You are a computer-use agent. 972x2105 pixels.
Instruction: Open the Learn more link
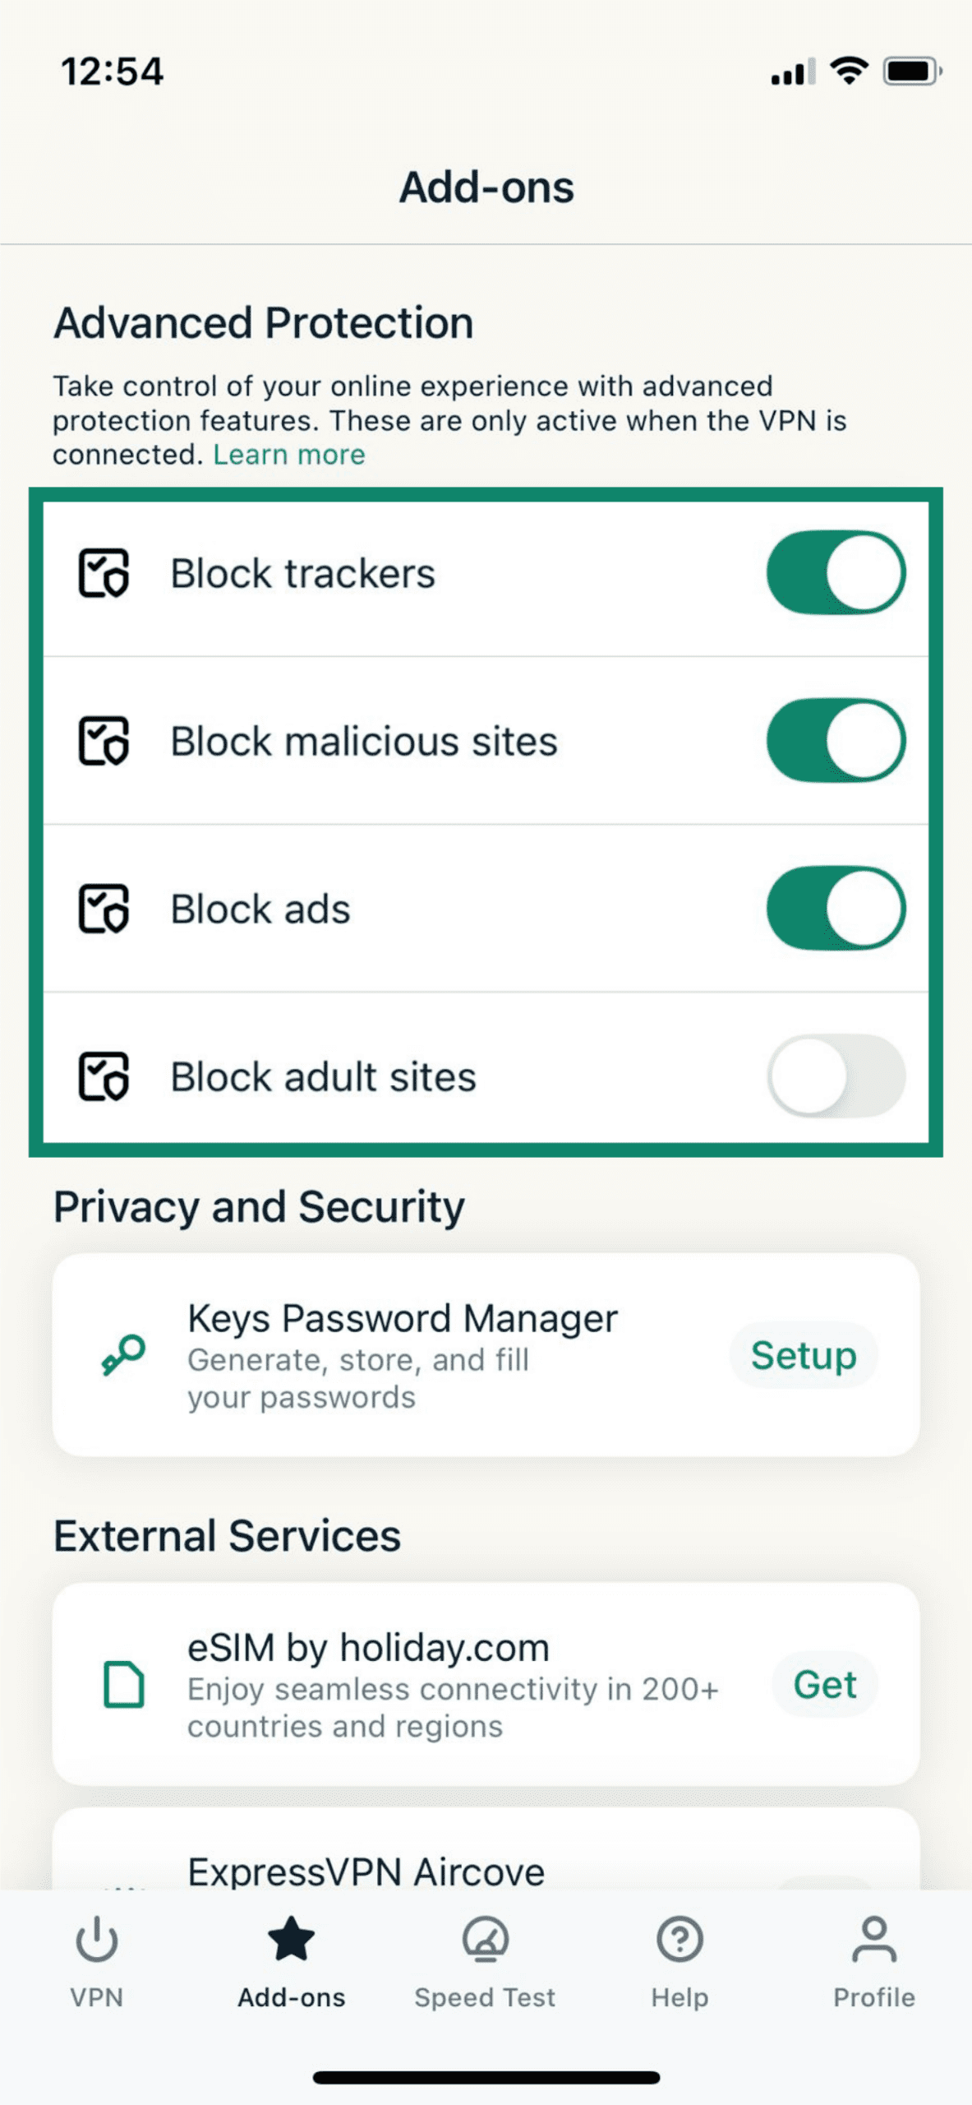coord(288,454)
